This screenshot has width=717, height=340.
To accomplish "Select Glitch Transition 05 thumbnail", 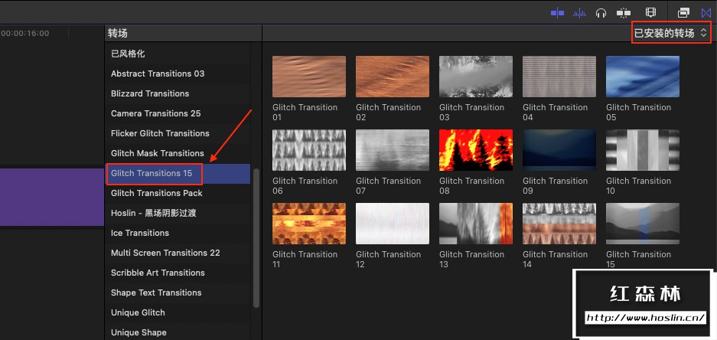I will point(643,77).
